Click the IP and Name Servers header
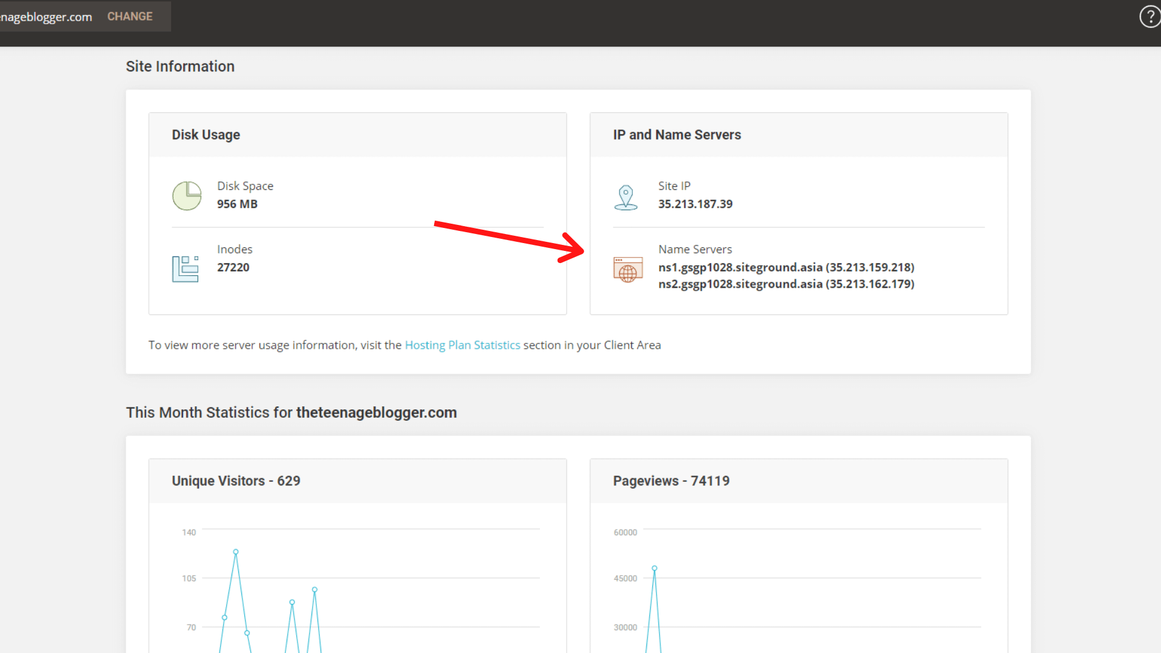Viewport: 1161px width, 653px height. [799, 135]
